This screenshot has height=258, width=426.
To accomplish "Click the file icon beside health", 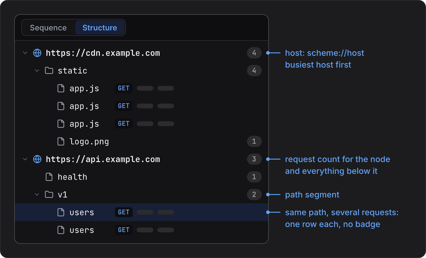I will [x=49, y=177].
